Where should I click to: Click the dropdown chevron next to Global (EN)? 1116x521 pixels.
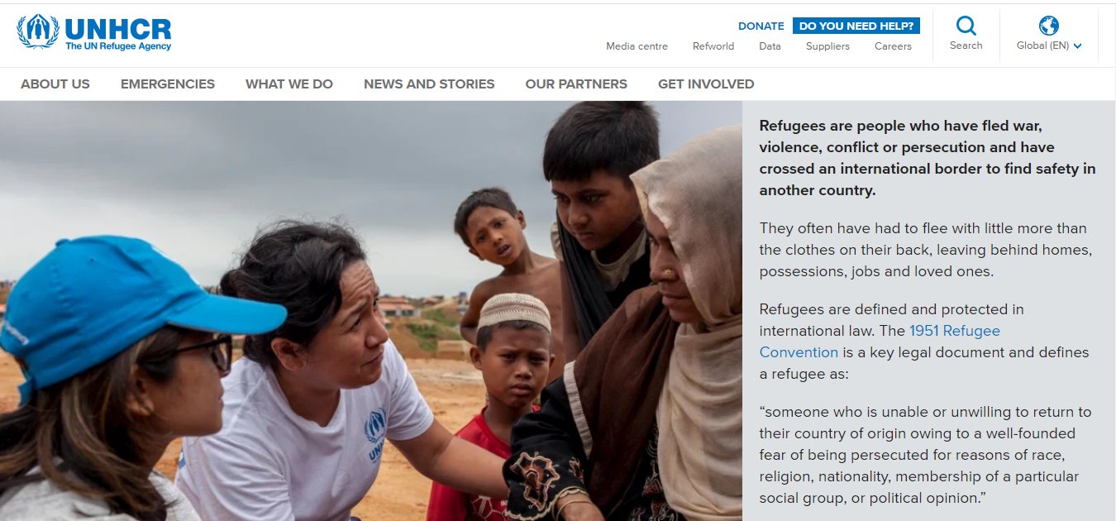point(1077,46)
